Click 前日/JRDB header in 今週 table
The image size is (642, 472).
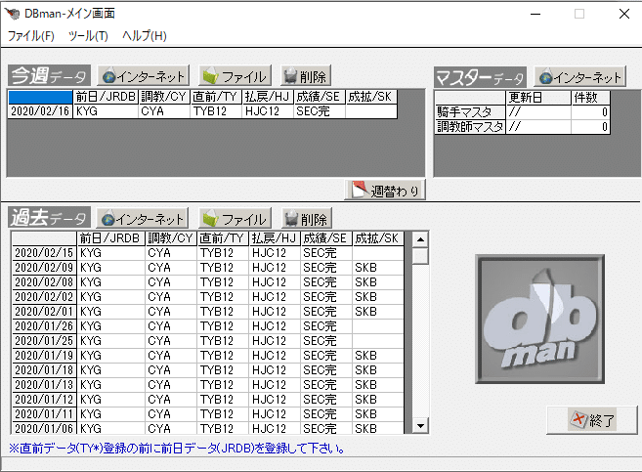coord(106,97)
